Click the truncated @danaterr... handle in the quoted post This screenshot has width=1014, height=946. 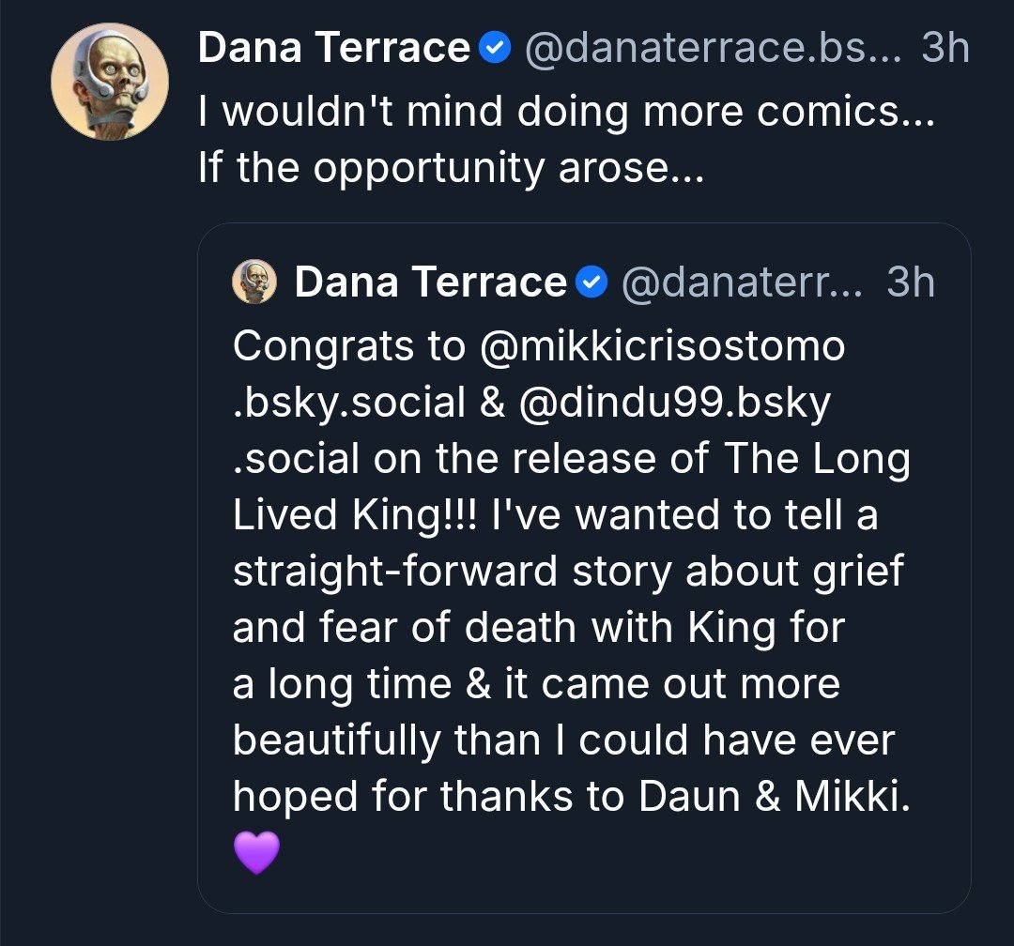point(742,282)
